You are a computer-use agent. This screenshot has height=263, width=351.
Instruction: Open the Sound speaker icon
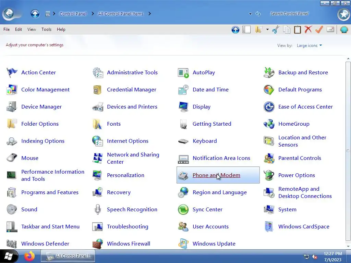click(12, 210)
